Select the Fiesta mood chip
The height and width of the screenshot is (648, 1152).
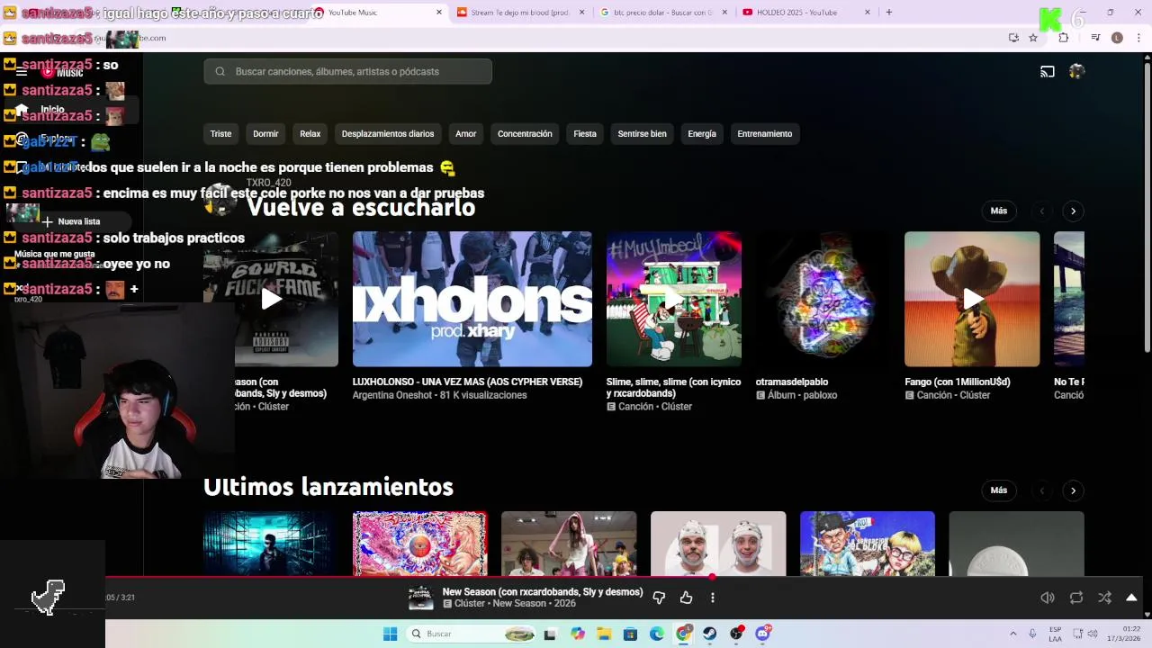click(x=585, y=134)
